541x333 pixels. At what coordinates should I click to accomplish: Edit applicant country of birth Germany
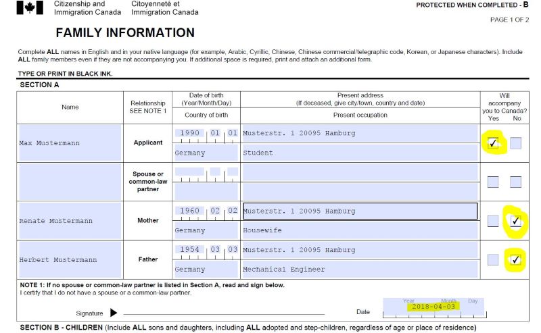pyautogui.click(x=206, y=153)
